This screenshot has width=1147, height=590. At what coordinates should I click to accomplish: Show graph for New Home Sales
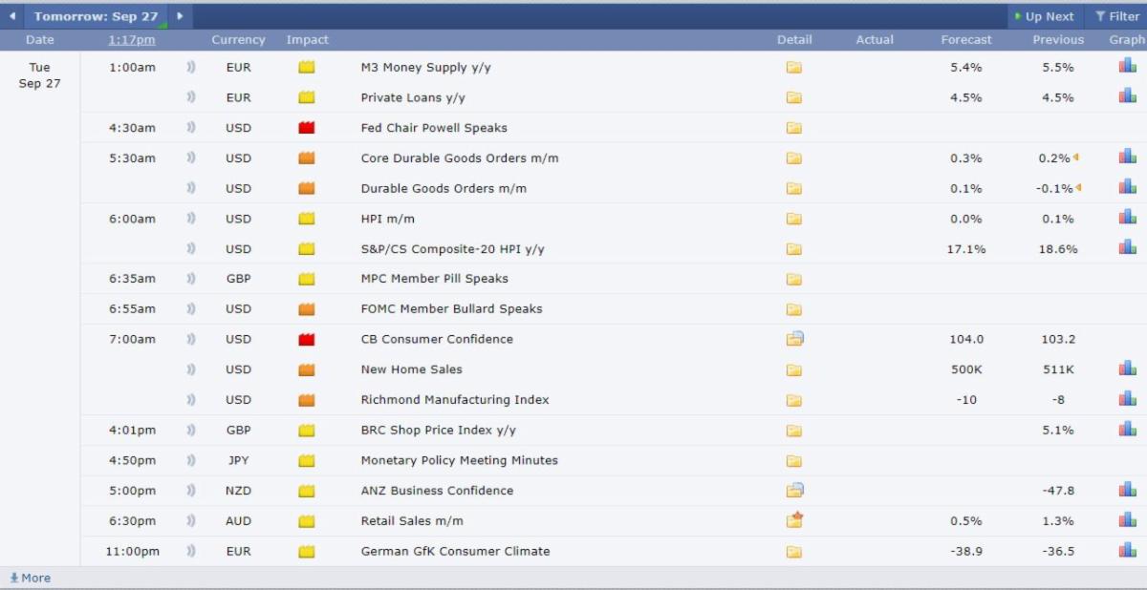pyautogui.click(x=1128, y=369)
